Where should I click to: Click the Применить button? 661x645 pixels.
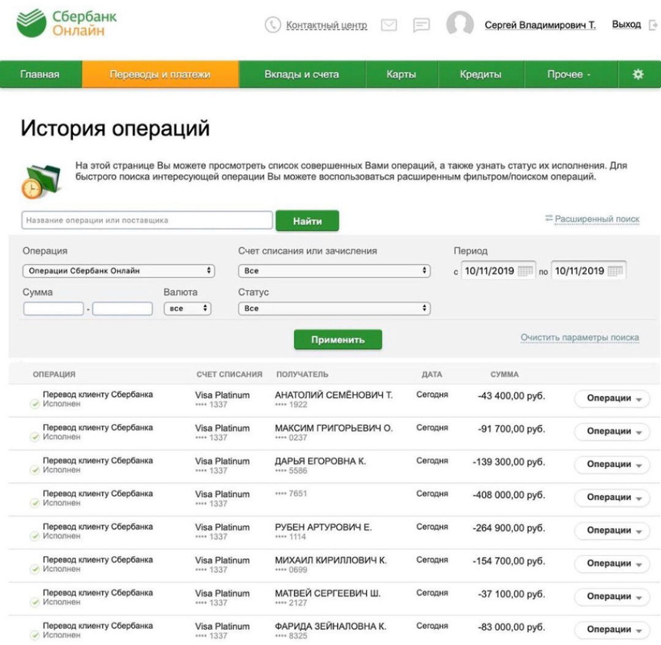338,338
